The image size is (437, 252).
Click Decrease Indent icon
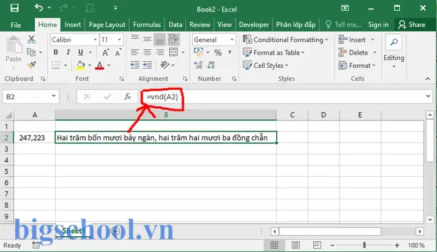coord(135,65)
